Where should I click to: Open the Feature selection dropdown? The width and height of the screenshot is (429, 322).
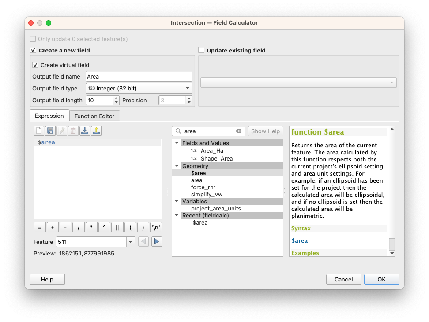pos(130,242)
